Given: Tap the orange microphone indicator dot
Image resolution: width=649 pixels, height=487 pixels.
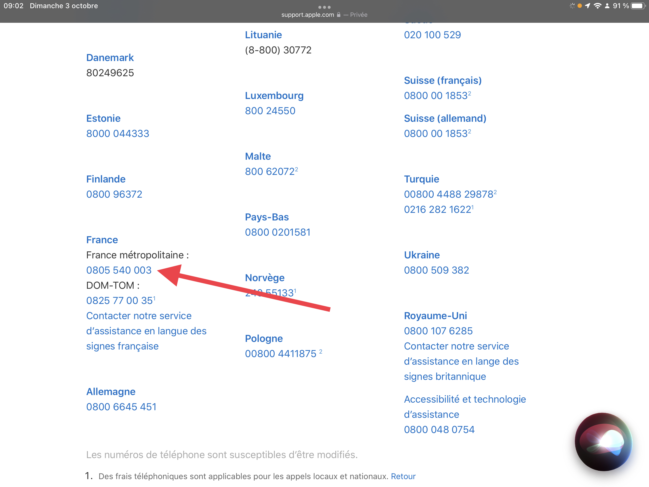Looking at the screenshot, I should pos(580,6).
